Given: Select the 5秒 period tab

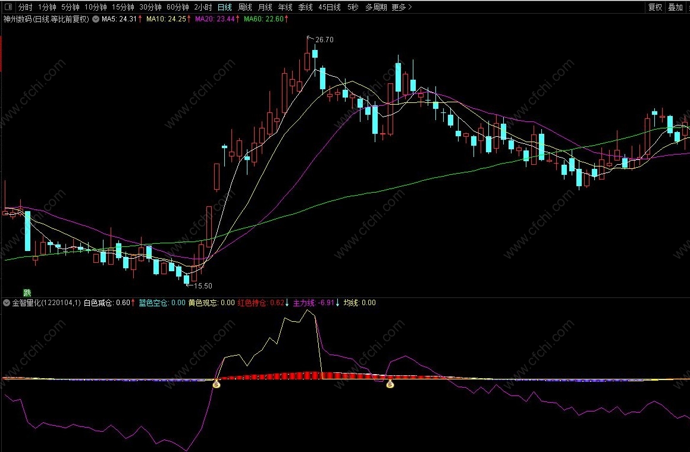Looking at the screenshot, I should [x=353, y=7].
